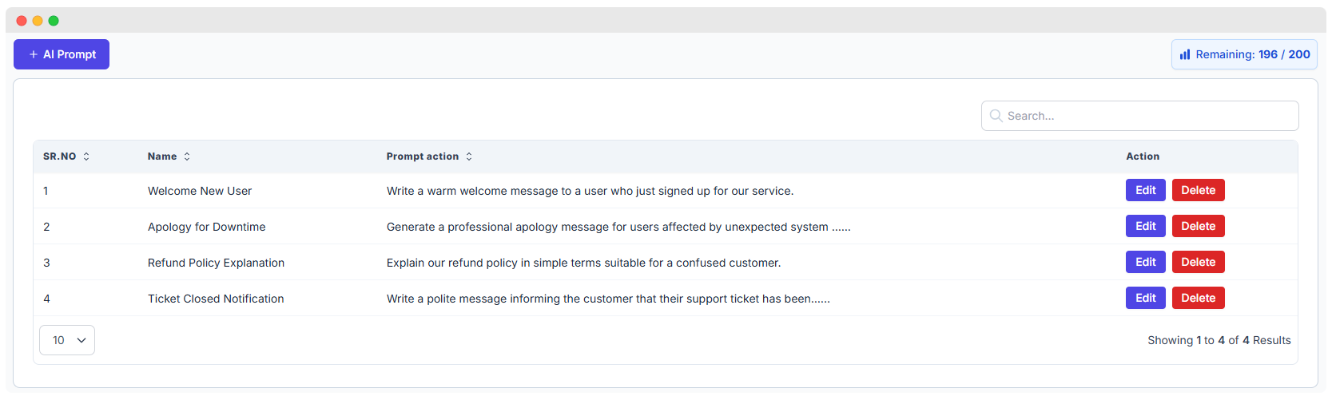Edit the Refund Policy Explanation prompt
The height and width of the screenshot is (400, 1332).
click(x=1145, y=262)
